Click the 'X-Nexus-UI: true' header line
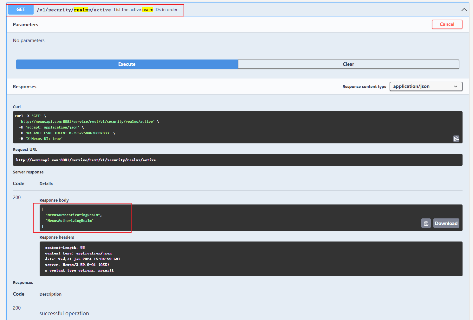 [x=41, y=139]
